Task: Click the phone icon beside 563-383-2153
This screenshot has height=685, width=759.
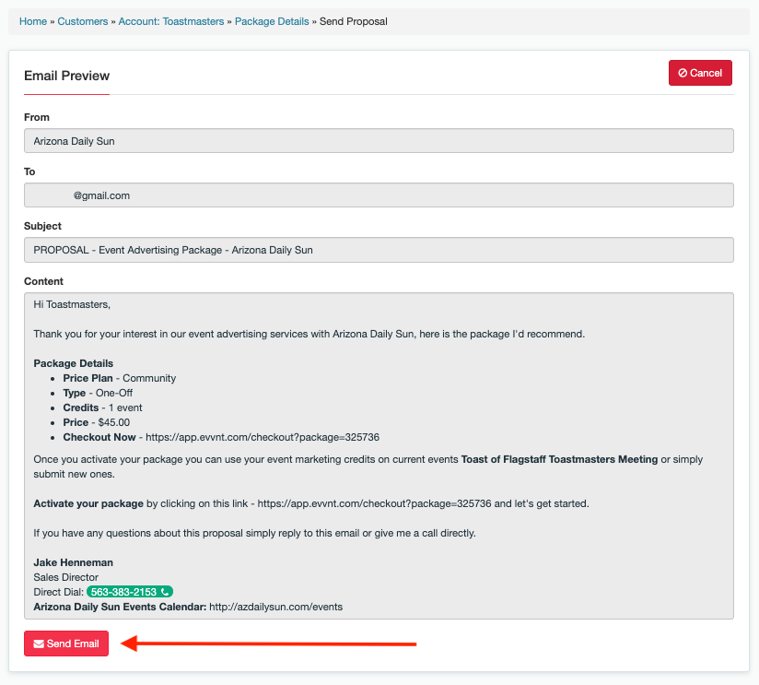Action: pyautogui.click(x=165, y=592)
